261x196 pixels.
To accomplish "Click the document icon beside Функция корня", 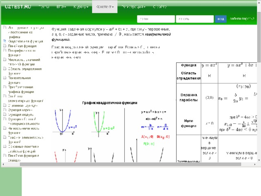I will coord(4,110).
